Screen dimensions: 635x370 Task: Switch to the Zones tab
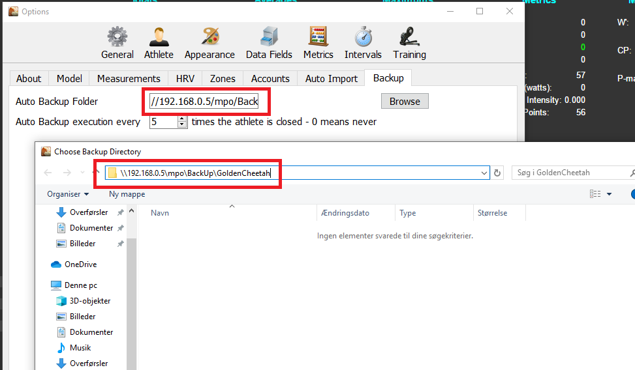click(223, 78)
